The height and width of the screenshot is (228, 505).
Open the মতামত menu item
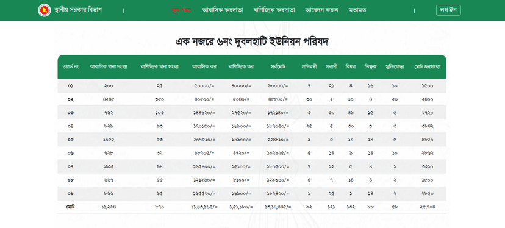pos(357,10)
